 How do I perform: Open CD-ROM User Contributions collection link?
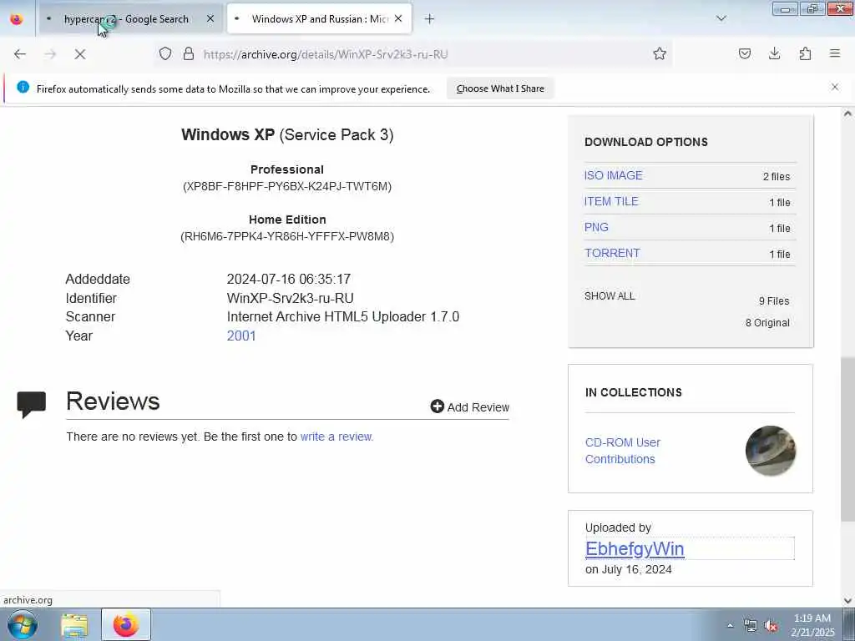pos(623,451)
